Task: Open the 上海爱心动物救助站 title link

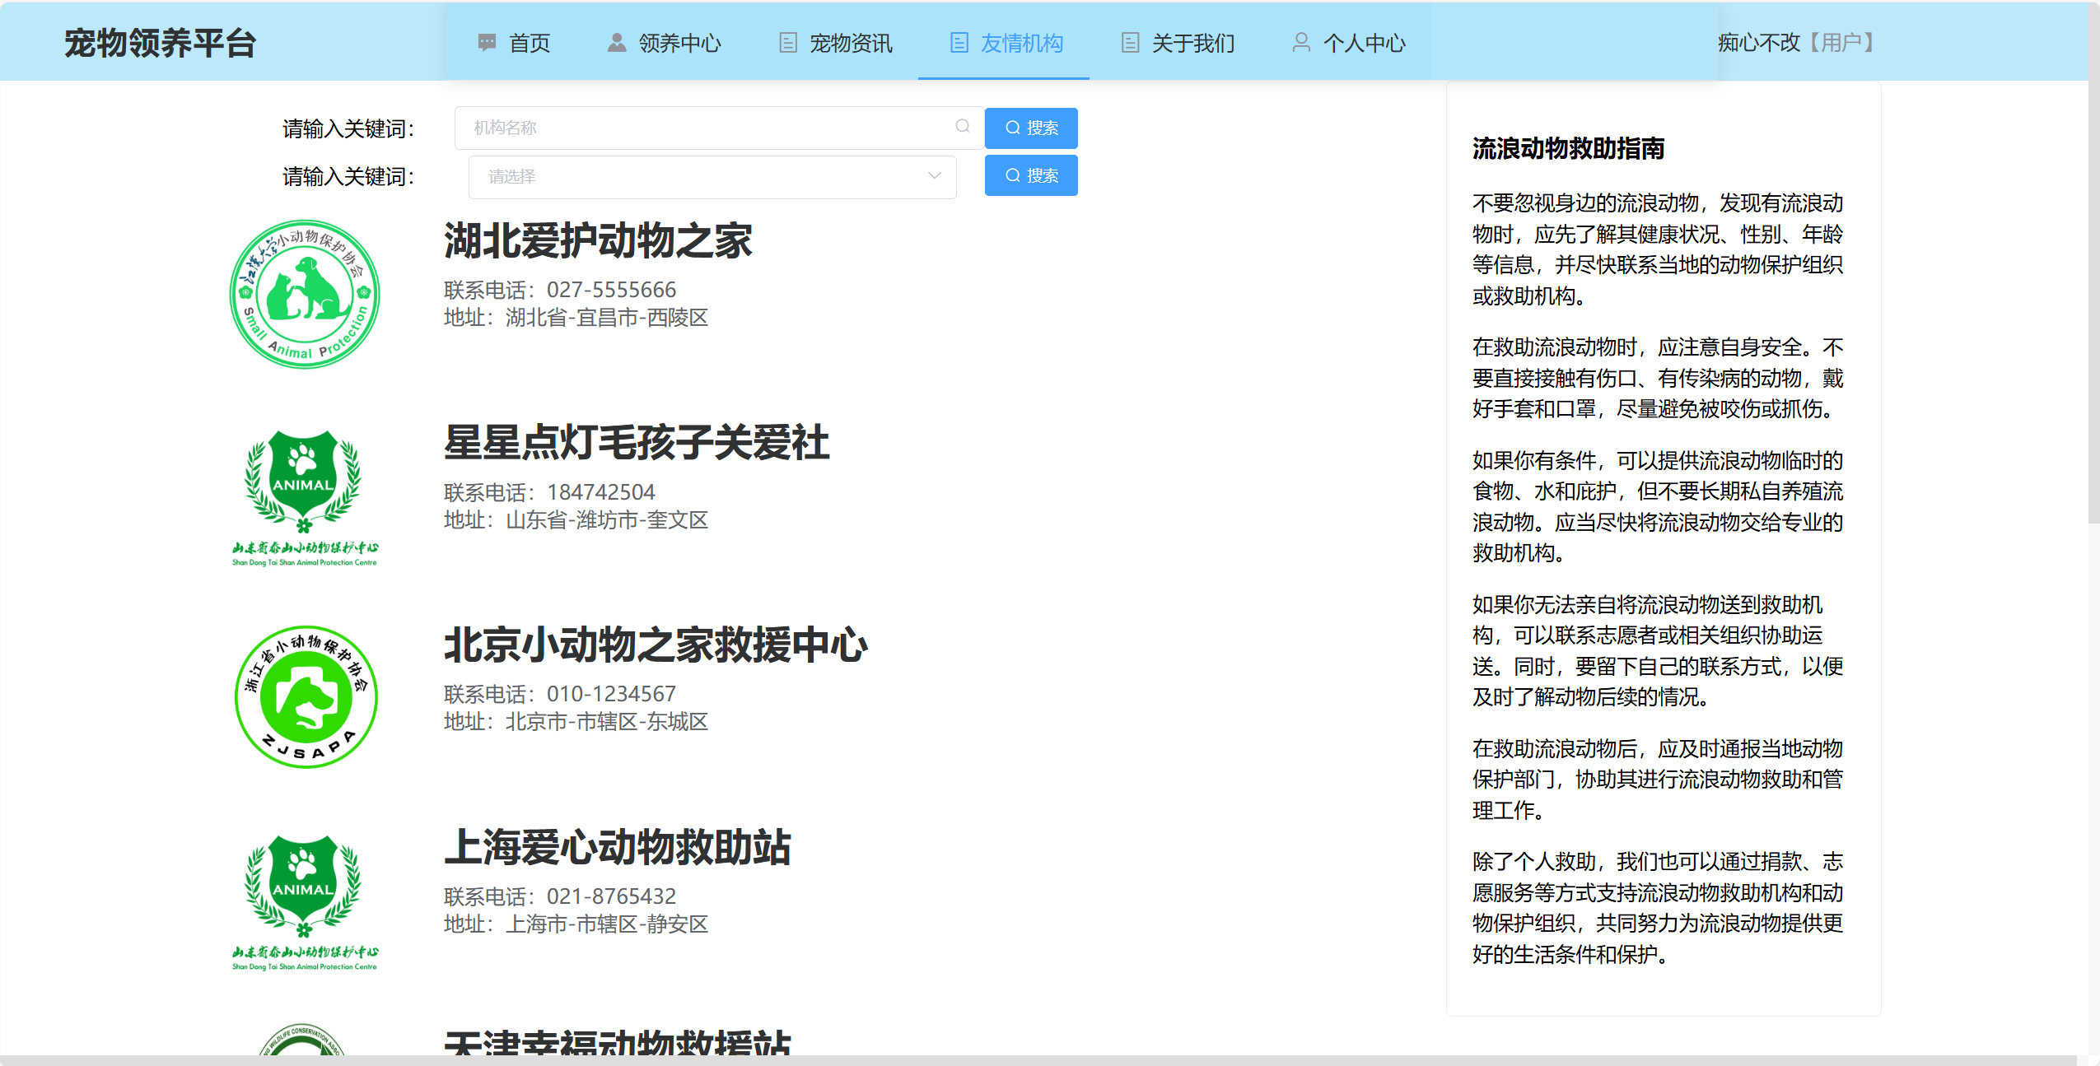Action: (x=618, y=848)
